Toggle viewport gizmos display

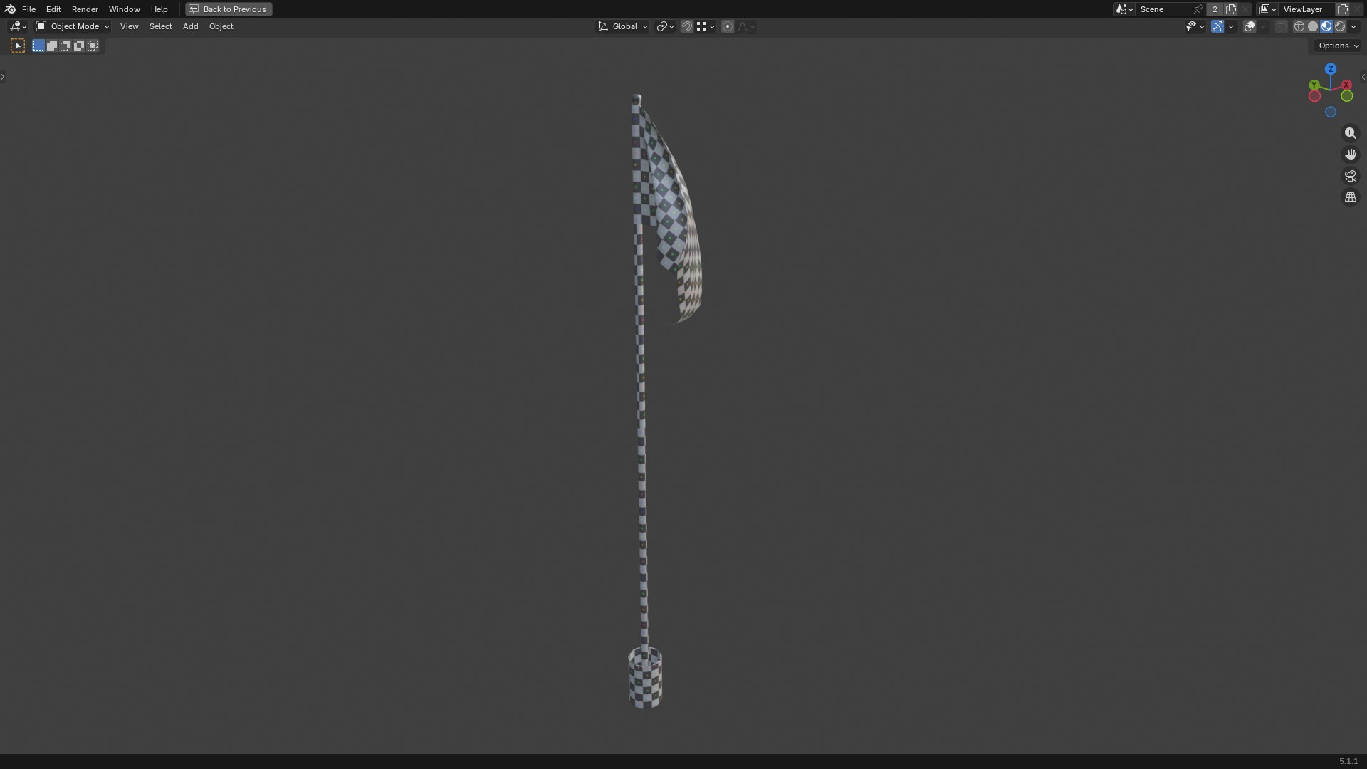[1217, 26]
